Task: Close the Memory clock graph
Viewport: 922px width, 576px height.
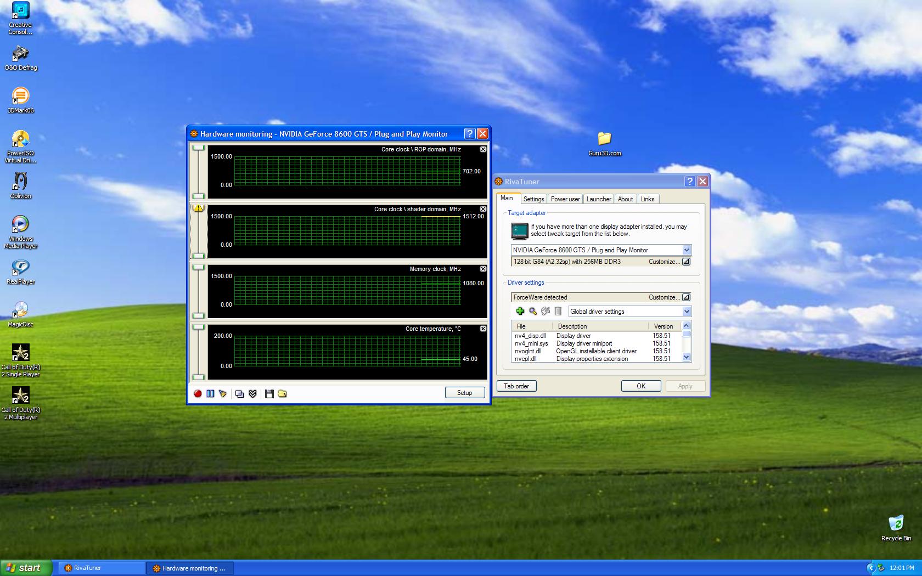Action: [x=483, y=269]
